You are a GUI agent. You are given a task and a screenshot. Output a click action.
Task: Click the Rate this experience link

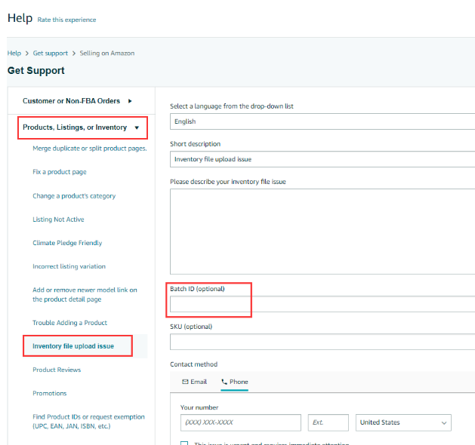pyautogui.click(x=66, y=20)
